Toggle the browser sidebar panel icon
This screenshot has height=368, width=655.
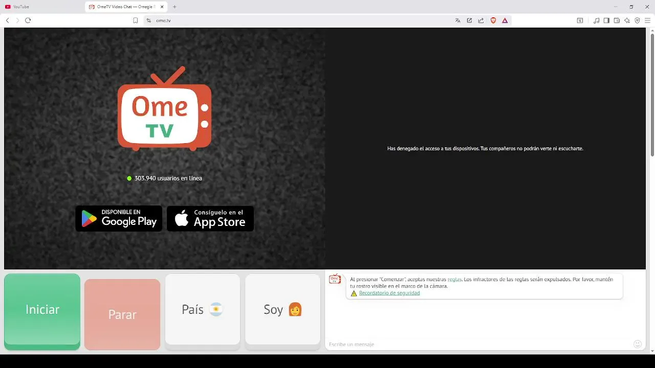tap(606, 20)
